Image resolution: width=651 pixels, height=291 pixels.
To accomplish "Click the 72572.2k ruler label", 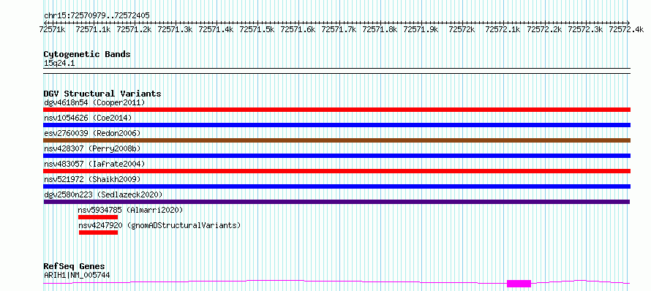I will pos(544,29).
